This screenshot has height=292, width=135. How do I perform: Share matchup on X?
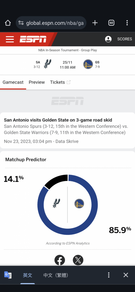click(78, 260)
